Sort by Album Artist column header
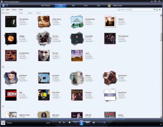 5,13
